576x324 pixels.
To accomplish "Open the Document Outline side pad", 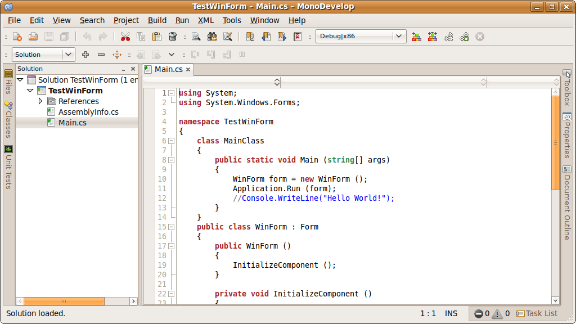I will pos(567,202).
